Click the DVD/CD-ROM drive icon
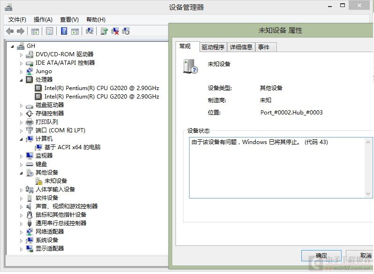The width and height of the screenshot is (374, 274). point(30,54)
